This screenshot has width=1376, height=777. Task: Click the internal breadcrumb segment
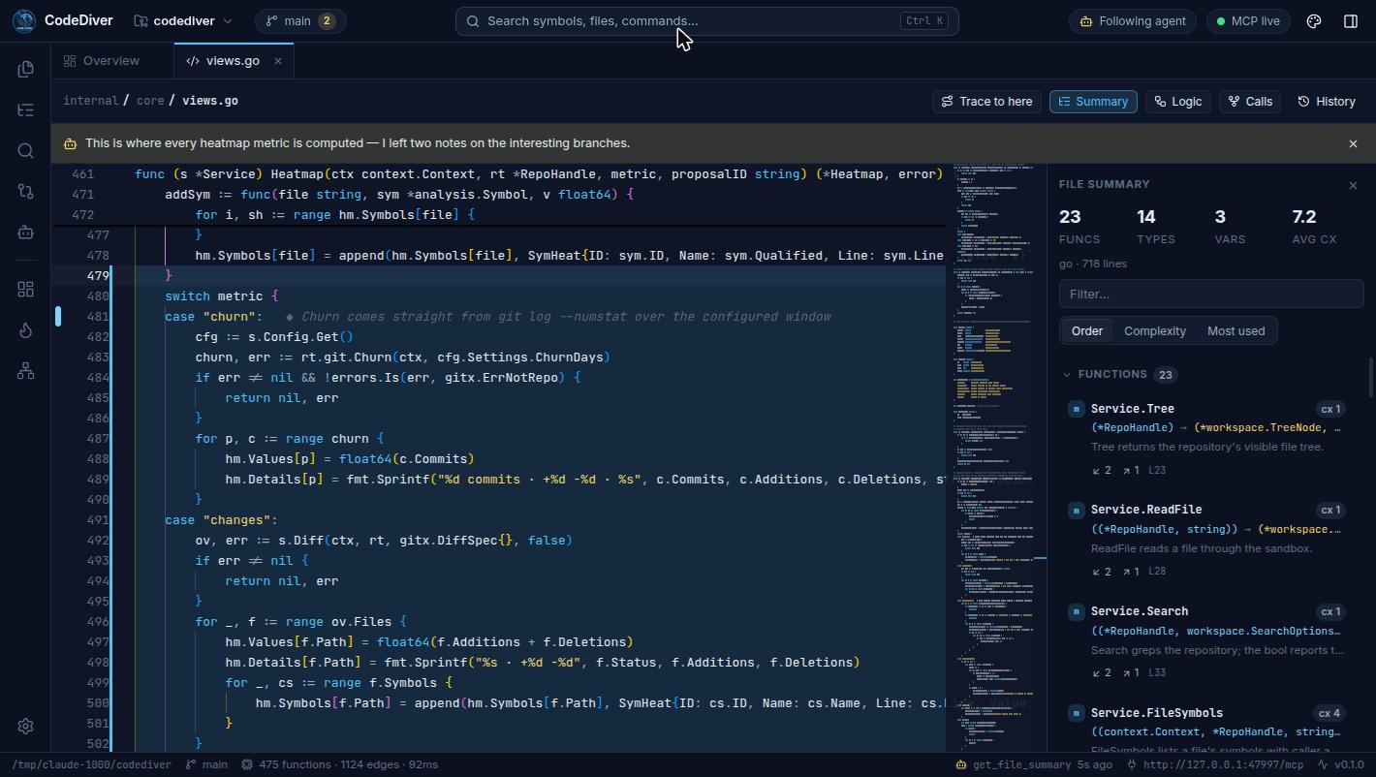click(x=90, y=101)
